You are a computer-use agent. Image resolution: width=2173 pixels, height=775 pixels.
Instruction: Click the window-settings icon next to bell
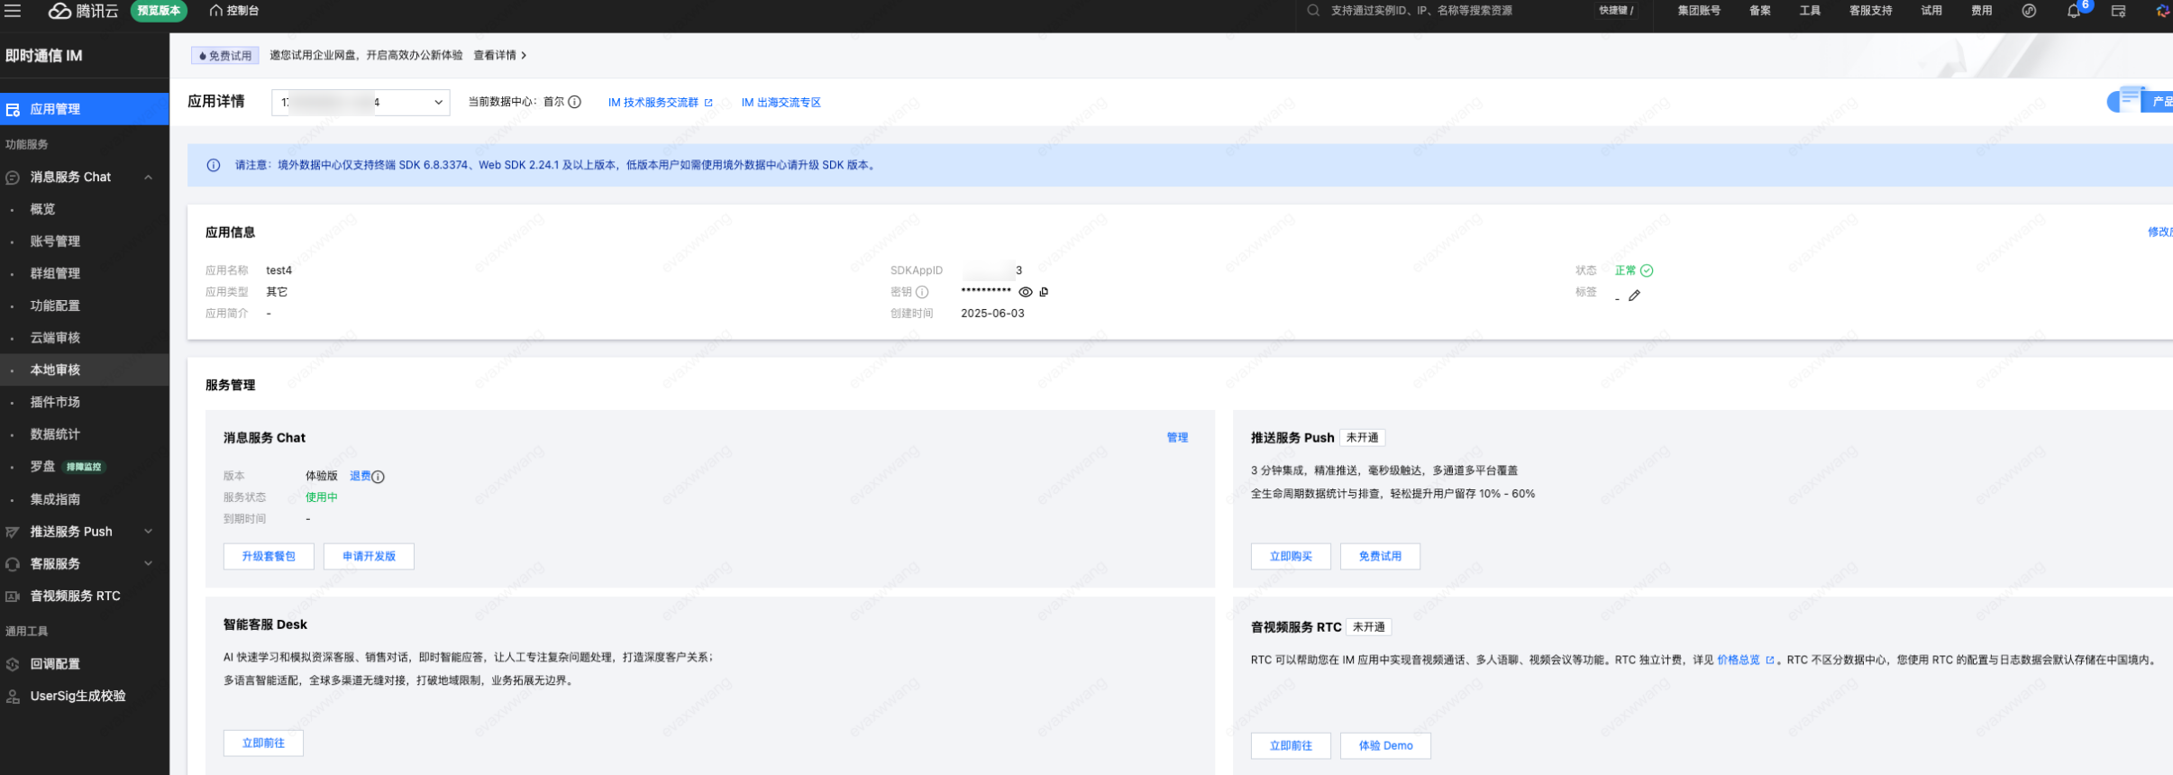click(x=2119, y=11)
